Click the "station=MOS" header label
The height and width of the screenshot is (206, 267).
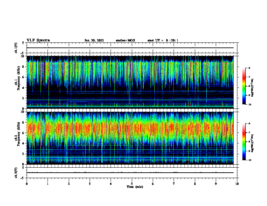125,40
